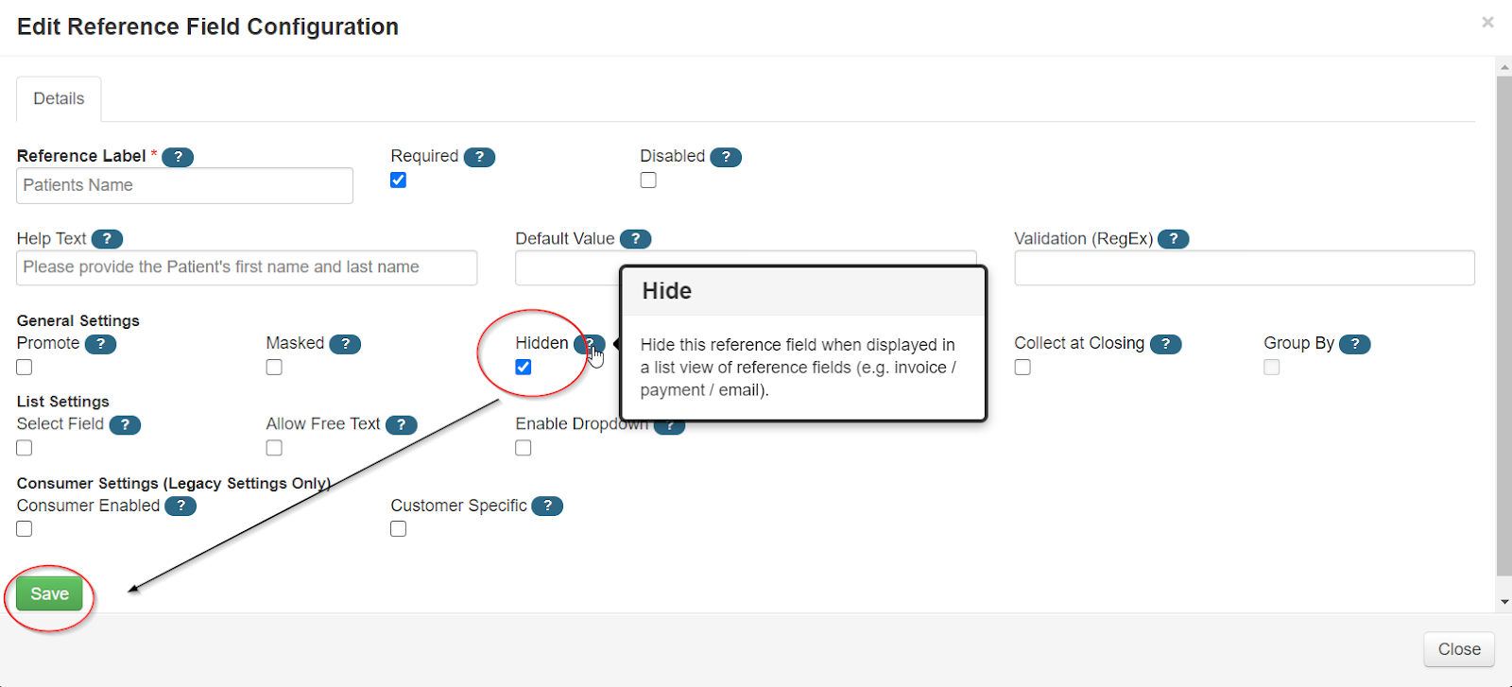The height and width of the screenshot is (687, 1512).
Task: Uncheck the Hidden checkbox
Action: [x=524, y=368]
